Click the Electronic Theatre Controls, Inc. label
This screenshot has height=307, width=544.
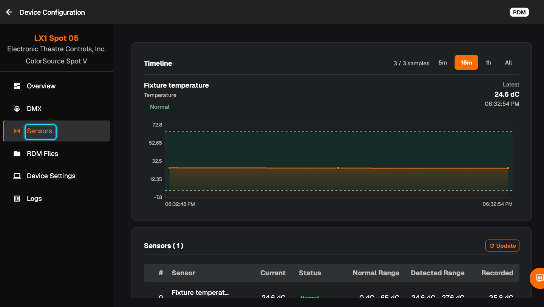[56, 49]
